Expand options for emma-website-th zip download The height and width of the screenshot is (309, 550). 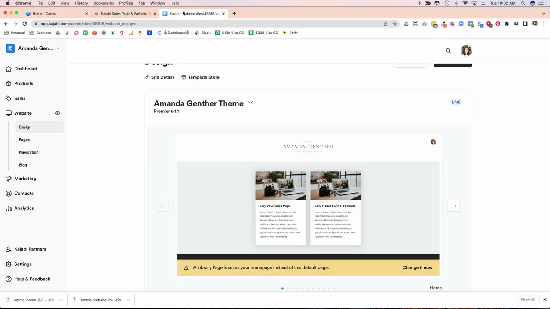[128, 300]
